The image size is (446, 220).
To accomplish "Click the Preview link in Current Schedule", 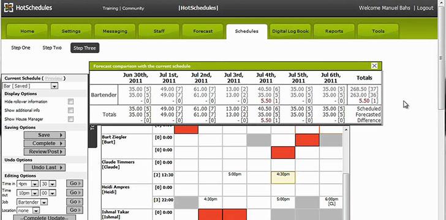I will (54, 78).
